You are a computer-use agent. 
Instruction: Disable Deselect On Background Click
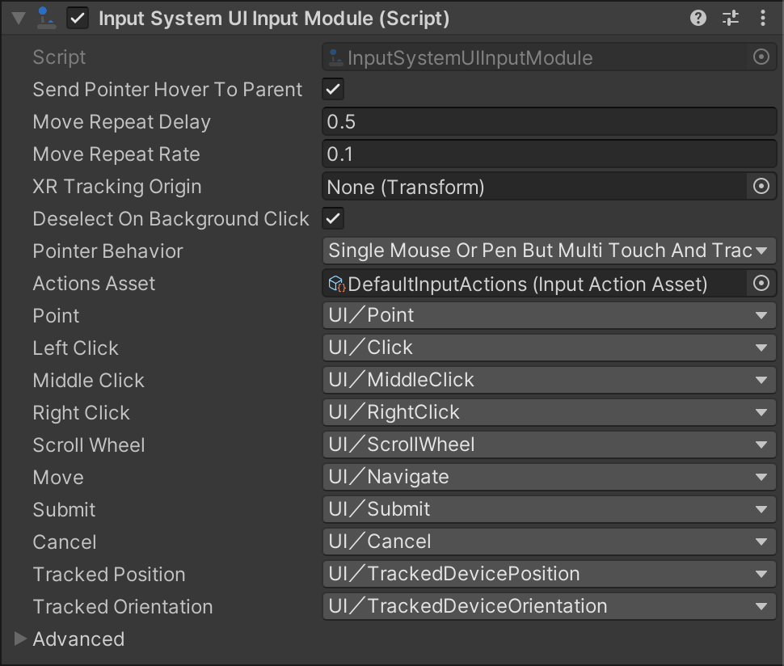pyautogui.click(x=332, y=218)
